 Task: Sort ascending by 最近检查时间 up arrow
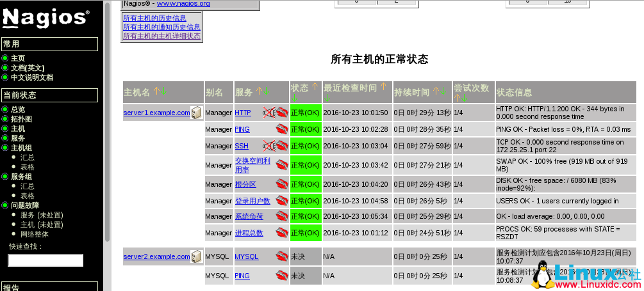click(x=383, y=87)
